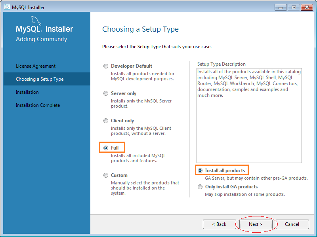
Task: Click 'Installs all products needed for MySQL development' text
Action: (143, 76)
